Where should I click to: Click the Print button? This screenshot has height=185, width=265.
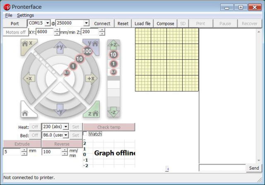[x=200, y=24]
